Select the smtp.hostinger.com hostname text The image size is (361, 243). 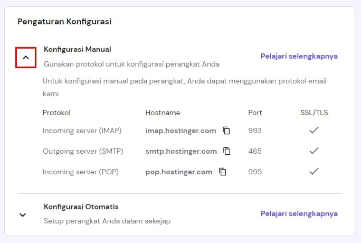click(181, 151)
